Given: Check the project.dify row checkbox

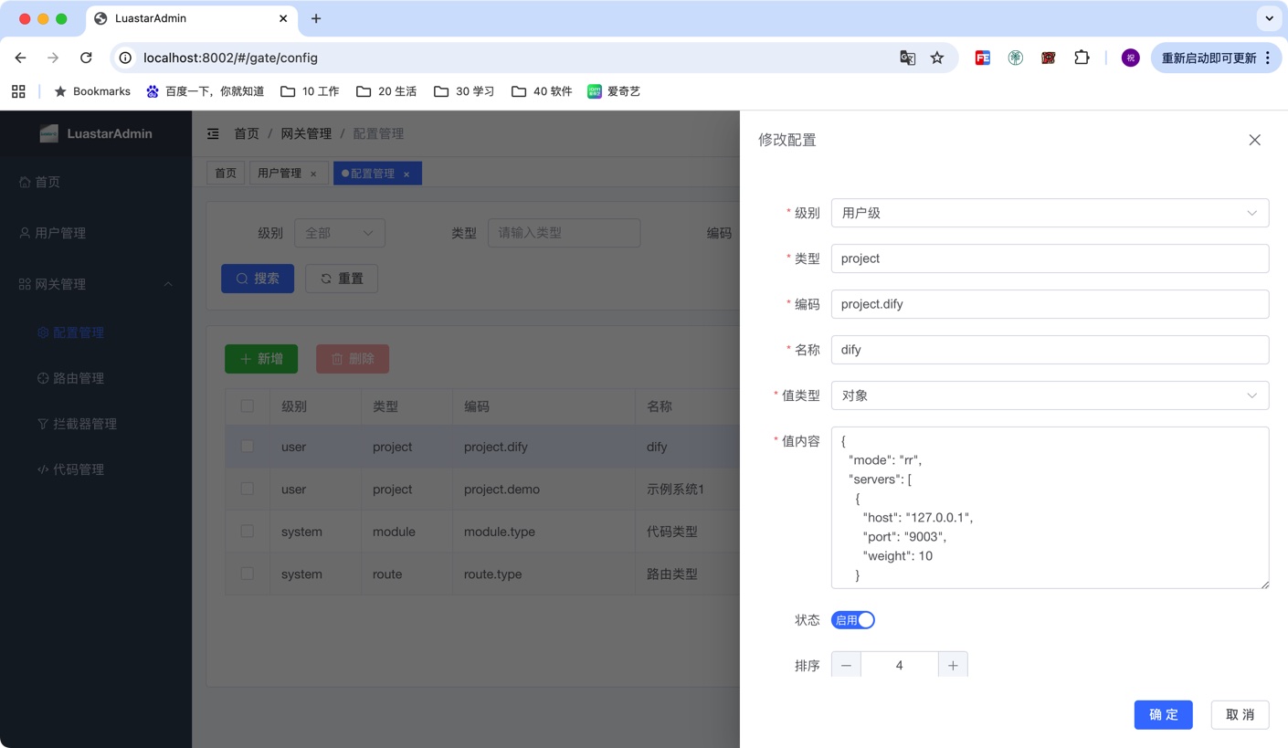Looking at the screenshot, I should click(248, 447).
